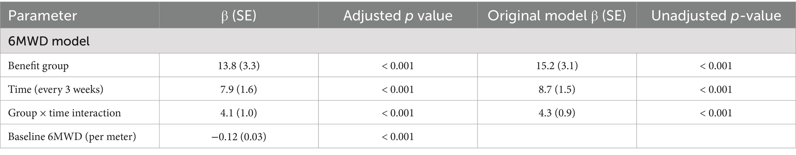The height and width of the screenshot is (155, 796).
Task: Click the 15.2 (3.1) cell
Action: 557,66
